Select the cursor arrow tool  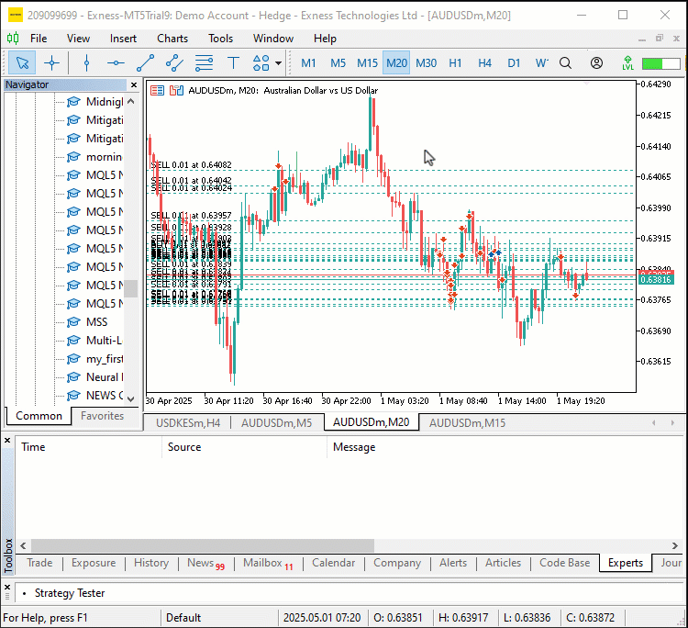[x=22, y=63]
